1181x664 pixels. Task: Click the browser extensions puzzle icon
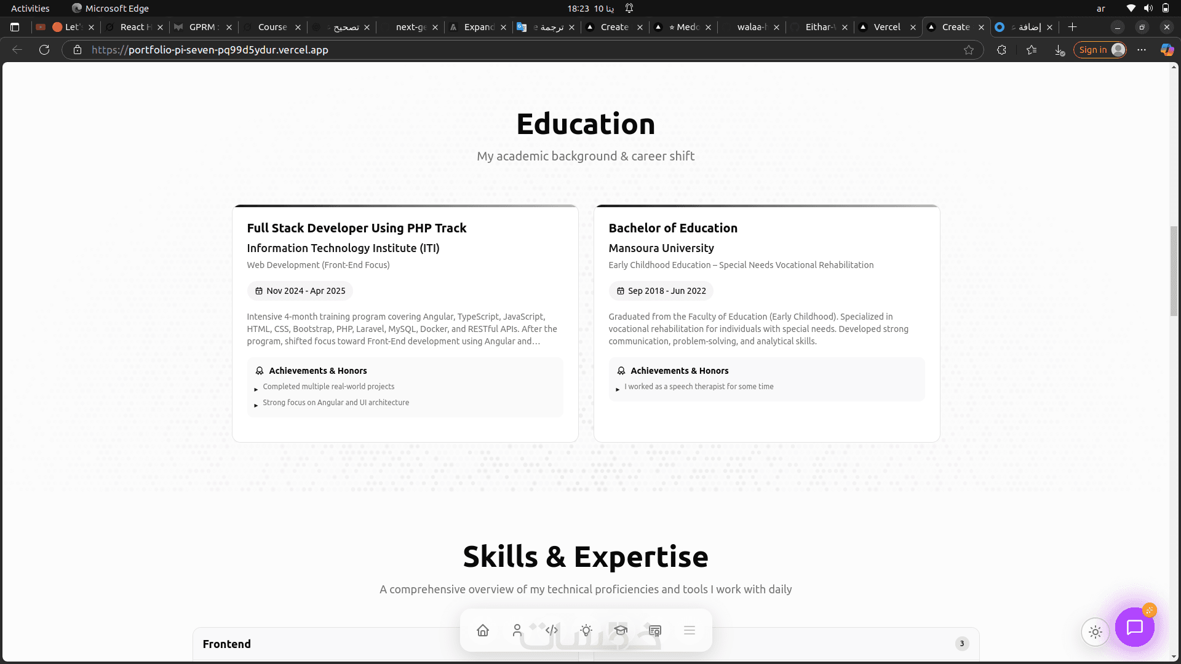[x=1001, y=50]
